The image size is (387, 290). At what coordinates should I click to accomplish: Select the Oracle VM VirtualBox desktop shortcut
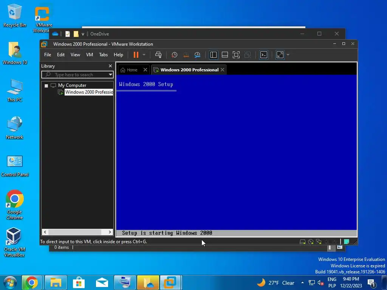[14, 242]
